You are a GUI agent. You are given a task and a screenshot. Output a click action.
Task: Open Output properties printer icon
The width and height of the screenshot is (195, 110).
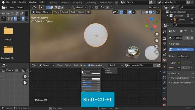click(x=165, y=44)
